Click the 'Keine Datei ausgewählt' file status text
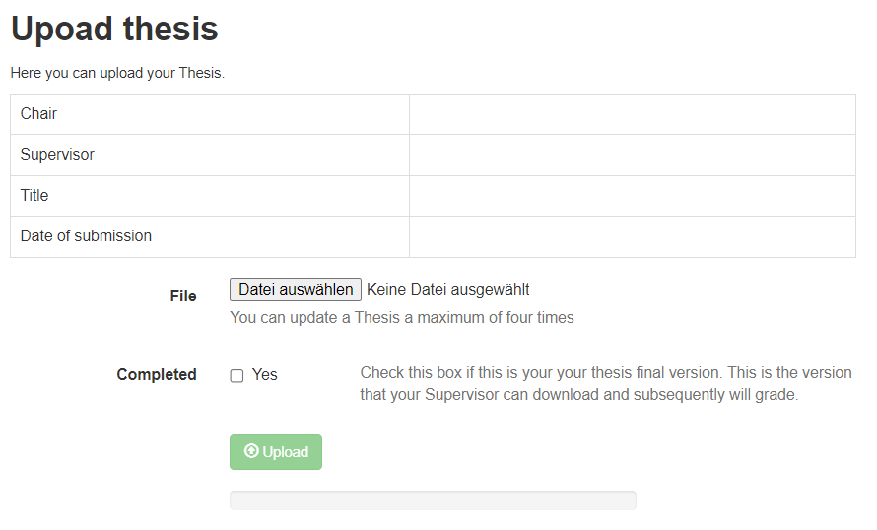This screenshot has width=877, height=530. point(448,290)
